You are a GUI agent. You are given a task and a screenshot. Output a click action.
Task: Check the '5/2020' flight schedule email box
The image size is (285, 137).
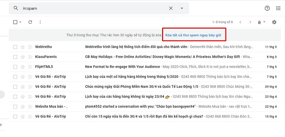tap(15, 77)
